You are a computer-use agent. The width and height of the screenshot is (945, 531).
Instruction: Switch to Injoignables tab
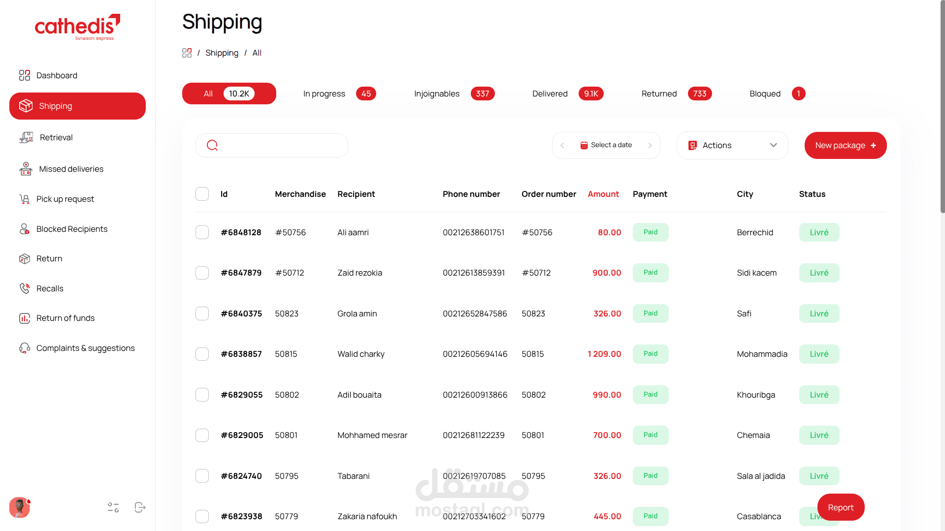click(x=454, y=94)
